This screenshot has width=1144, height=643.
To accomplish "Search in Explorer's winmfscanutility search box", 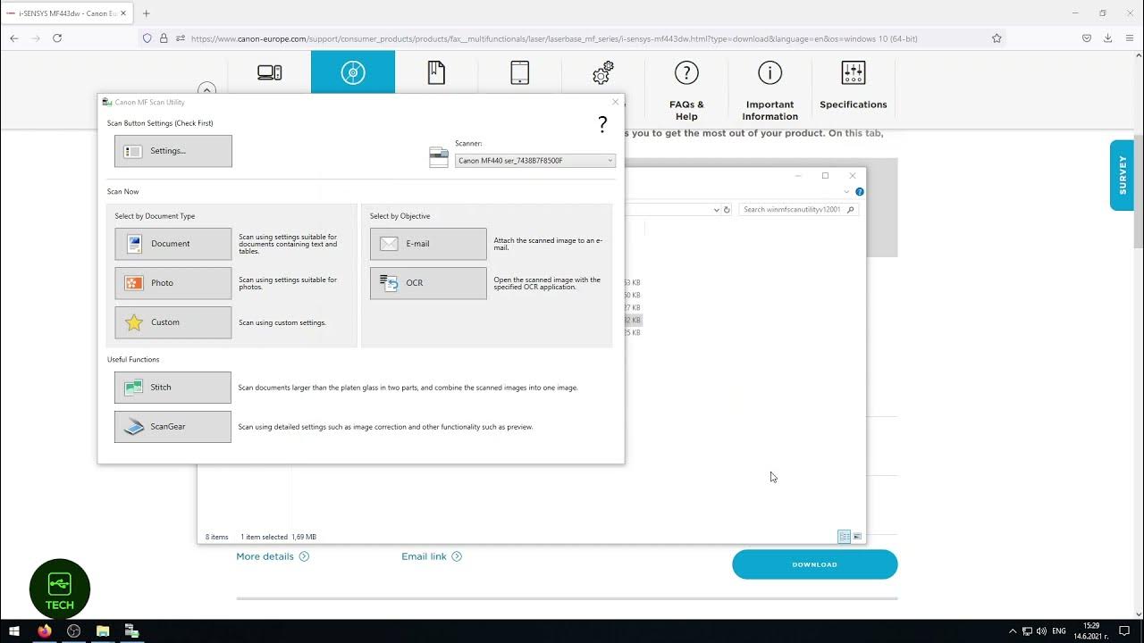I will point(798,210).
